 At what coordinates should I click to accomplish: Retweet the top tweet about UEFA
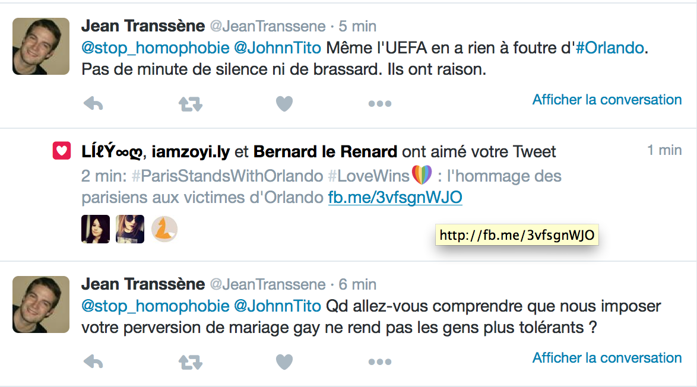[x=191, y=104]
